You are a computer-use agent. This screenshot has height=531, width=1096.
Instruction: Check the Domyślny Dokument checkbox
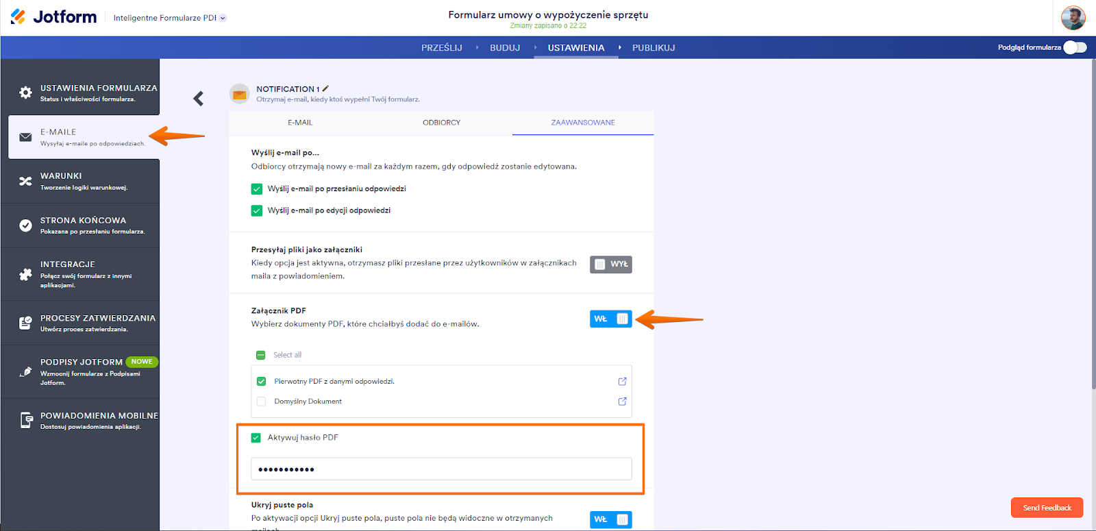261,402
